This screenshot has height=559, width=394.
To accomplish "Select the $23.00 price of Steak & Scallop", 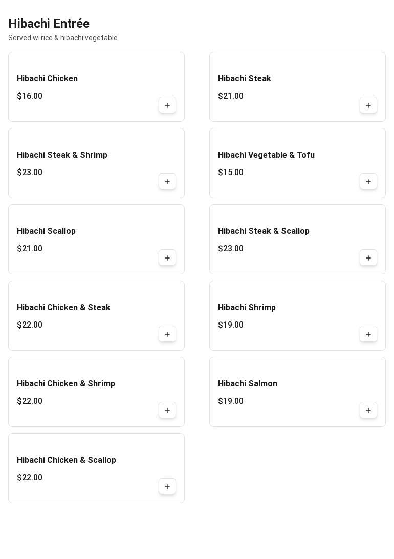I will [231, 249].
